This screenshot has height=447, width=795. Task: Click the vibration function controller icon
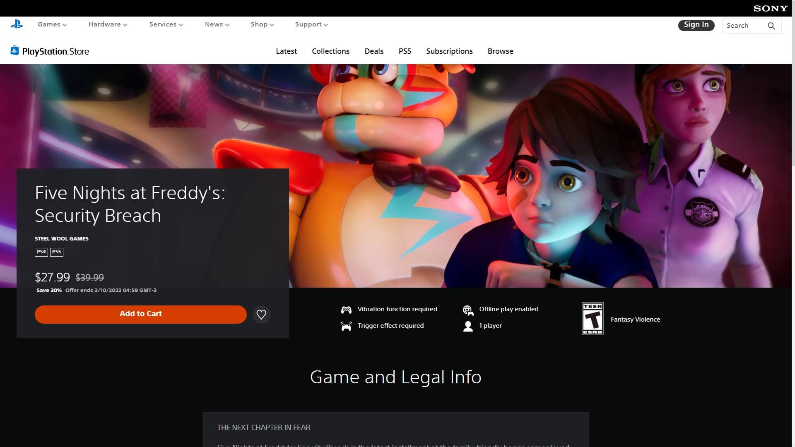346,310
